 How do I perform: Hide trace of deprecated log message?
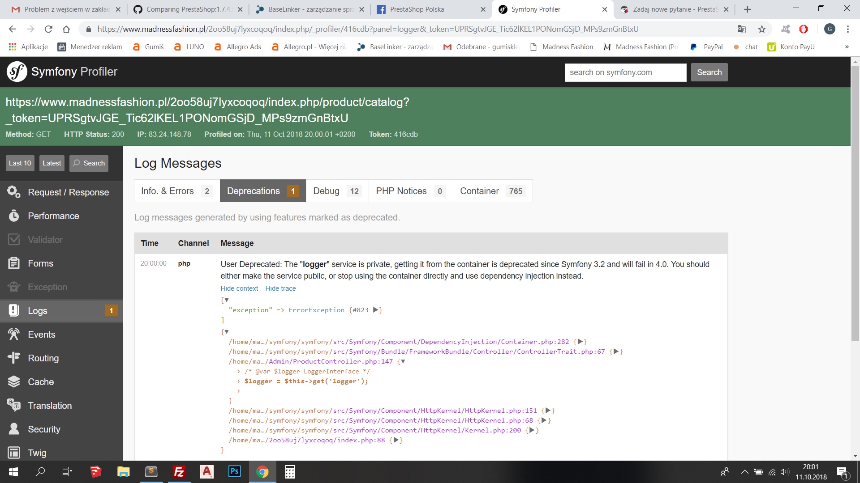coord(280,288)
